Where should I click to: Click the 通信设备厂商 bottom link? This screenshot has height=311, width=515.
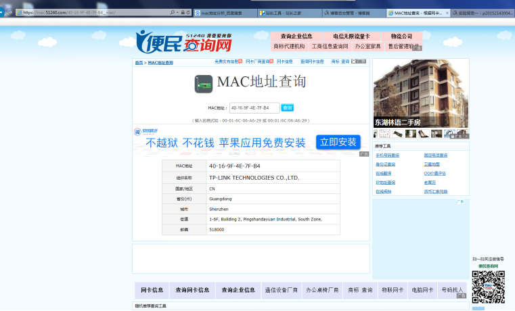(x=282, y=290)
